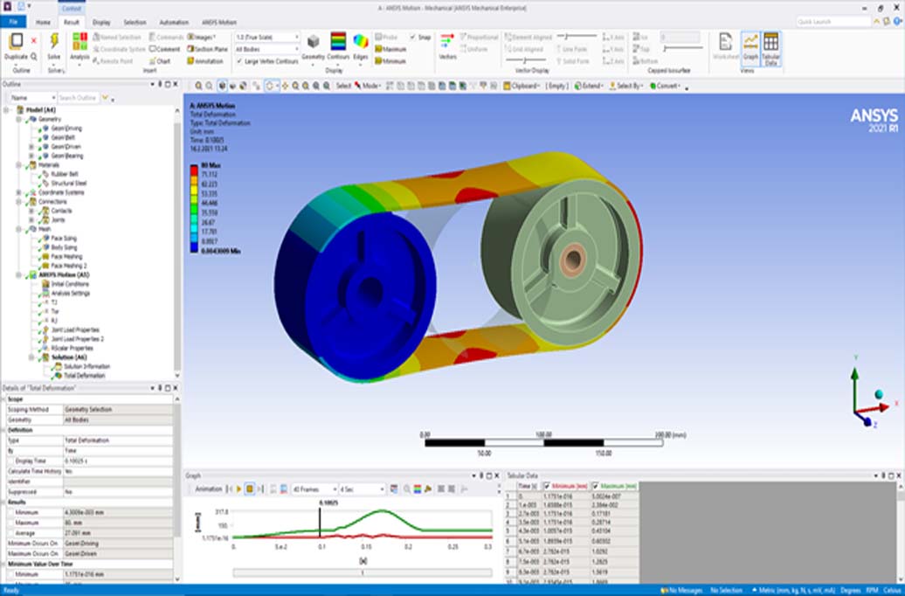Click the Export animation video icon

point(394,489)
